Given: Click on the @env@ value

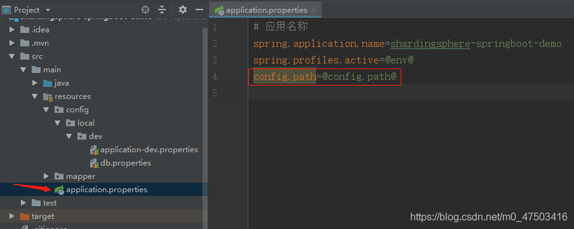Looking at the screenshot, I should 399,60.
